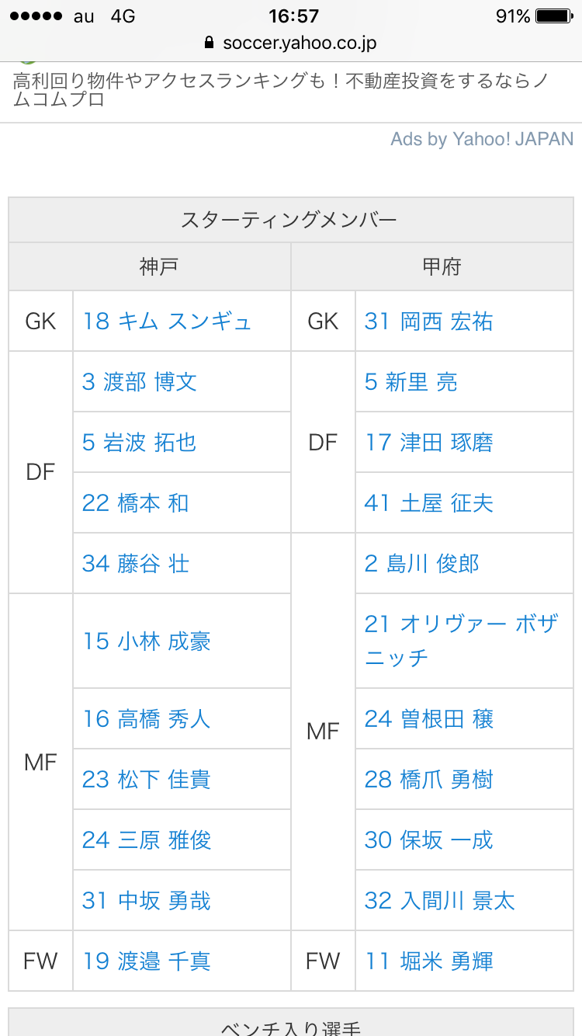Viewport: 582px width, 1036px height.
Task: Open player 32 入間川 景太
Action: tap(440, 900)
